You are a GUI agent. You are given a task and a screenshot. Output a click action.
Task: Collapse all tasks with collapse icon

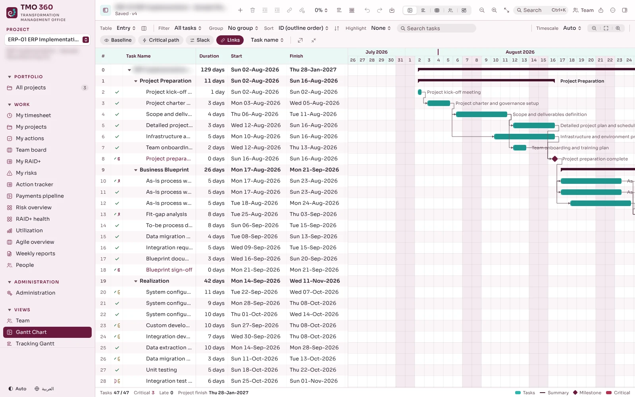pyautogui.click(x=314, y=40)
